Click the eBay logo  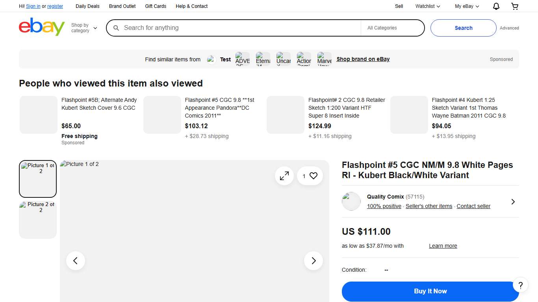click(42, 27)
